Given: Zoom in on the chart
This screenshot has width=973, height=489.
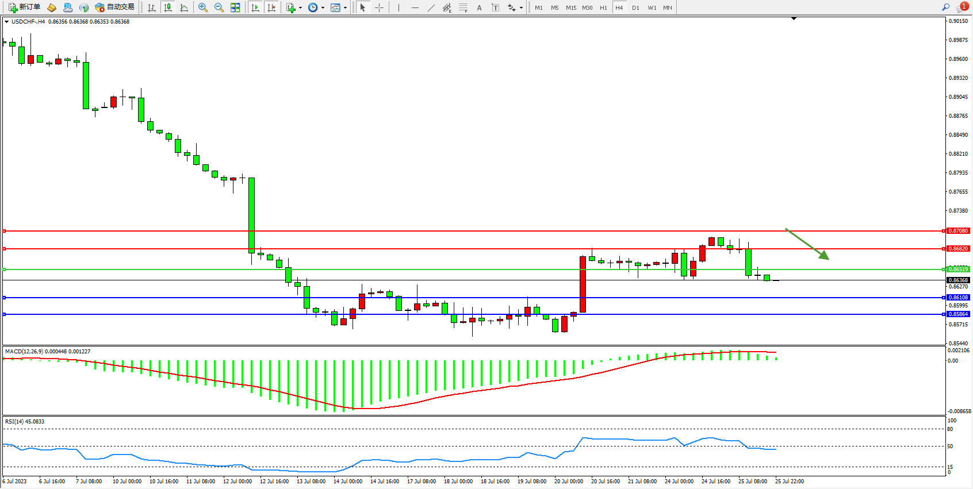Looking at the screenshot, I should [203, 7].
